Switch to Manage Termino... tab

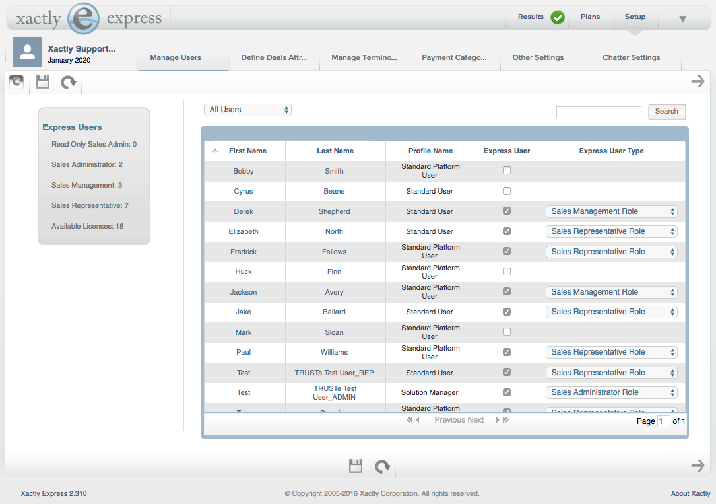tap(364, 57)
